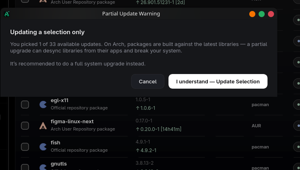The width and height of the screenshot is (300, 170).
Task: Select the fish package name
Action: click(x=55, y=143)
